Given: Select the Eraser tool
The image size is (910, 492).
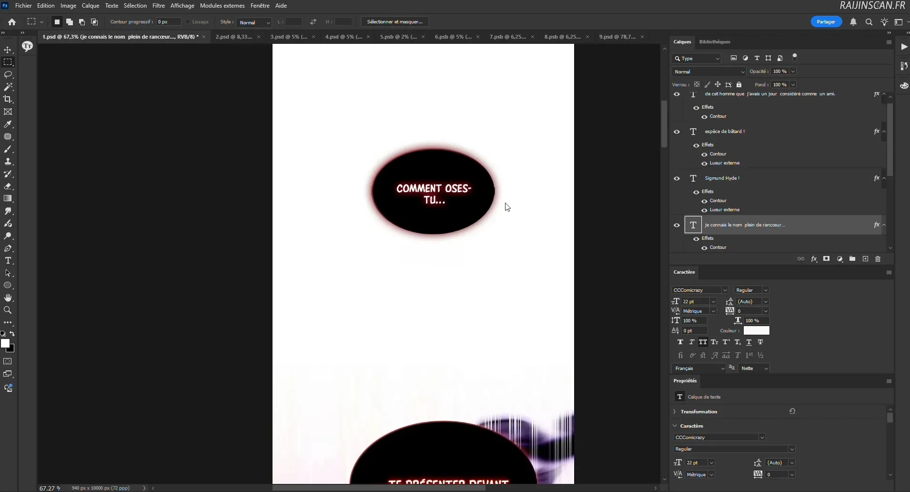Looking at the screenshot, I should point(8,186).
